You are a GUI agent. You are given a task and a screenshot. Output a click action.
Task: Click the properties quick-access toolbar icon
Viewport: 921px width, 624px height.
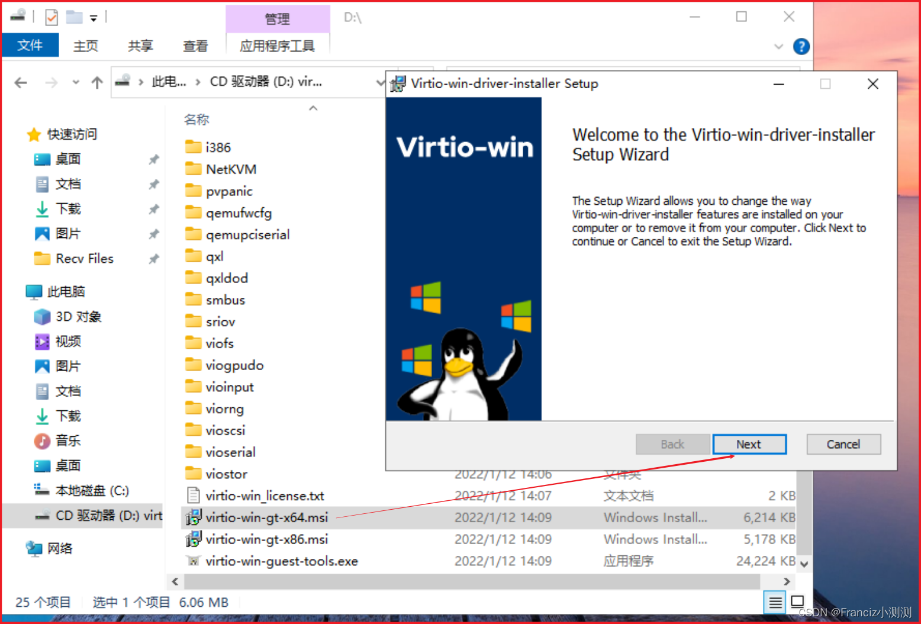click(51, 17)
